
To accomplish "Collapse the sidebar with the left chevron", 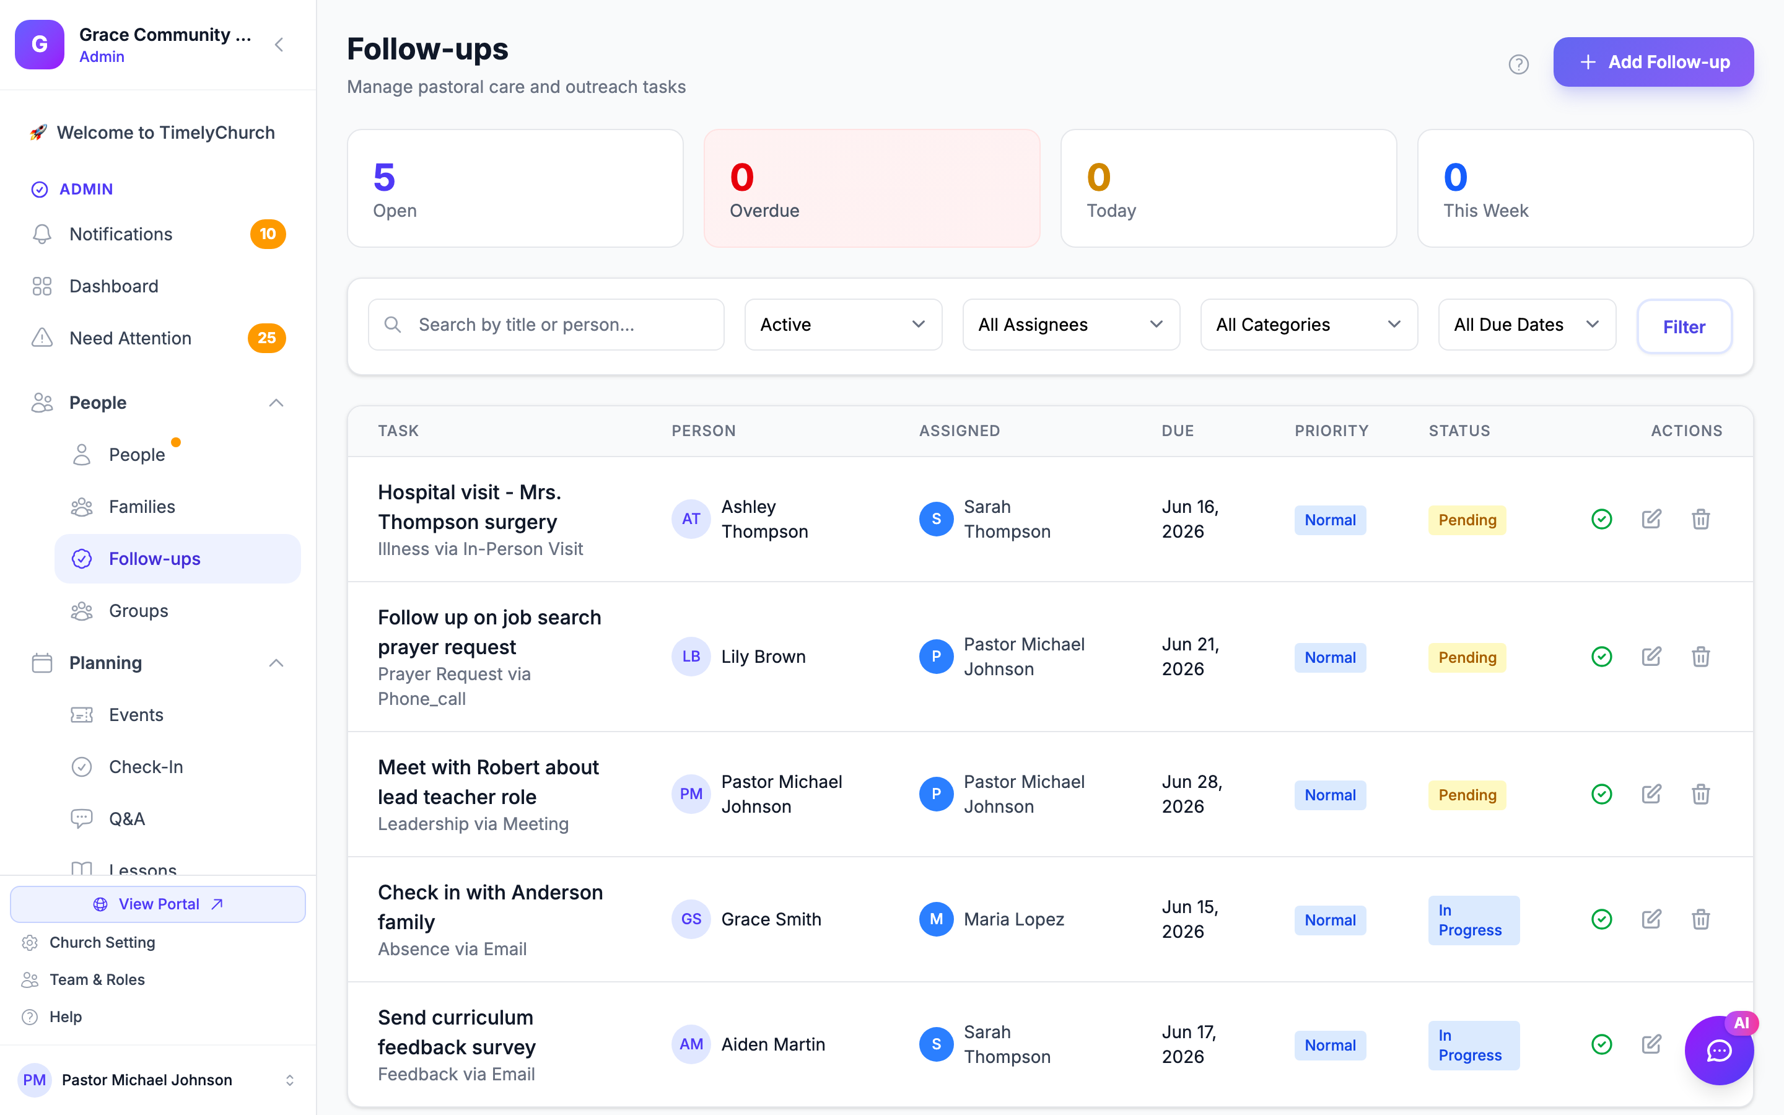I will [279, 44].
